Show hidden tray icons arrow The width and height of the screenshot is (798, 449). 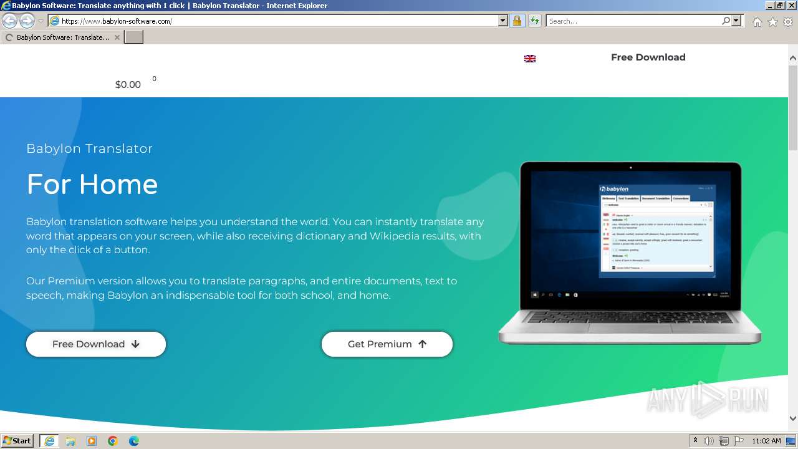(696, 441)
